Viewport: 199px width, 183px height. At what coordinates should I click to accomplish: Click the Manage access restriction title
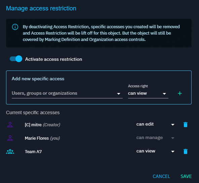[41, 8]
